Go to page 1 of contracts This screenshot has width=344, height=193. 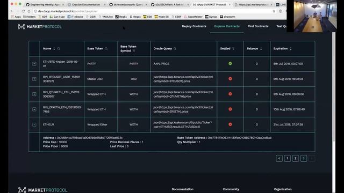[x=288, y=159]
